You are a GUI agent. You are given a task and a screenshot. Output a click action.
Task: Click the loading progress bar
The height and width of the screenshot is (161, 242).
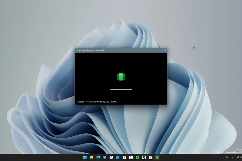(x=121, y=89)
